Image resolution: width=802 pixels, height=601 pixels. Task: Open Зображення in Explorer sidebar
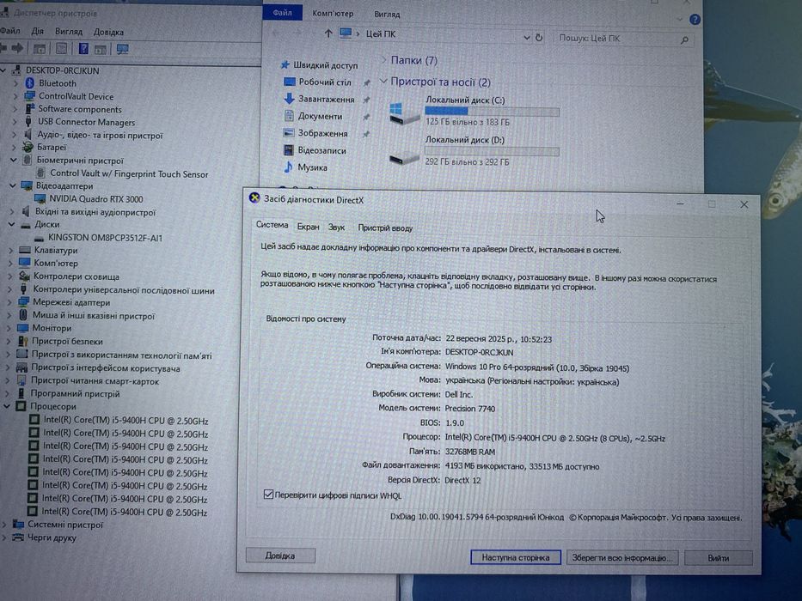(x=322, y=133)
